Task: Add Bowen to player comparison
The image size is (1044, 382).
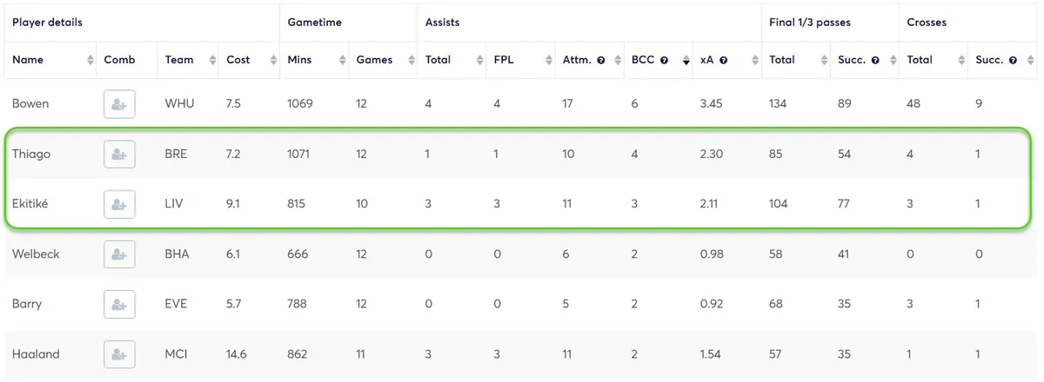Action: click(x=119, y=104)
